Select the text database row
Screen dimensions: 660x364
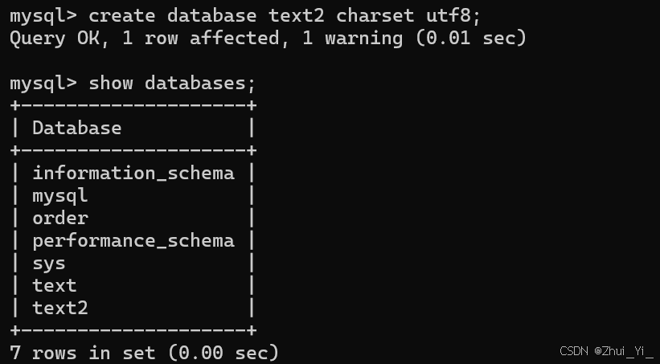coord(133,286)
